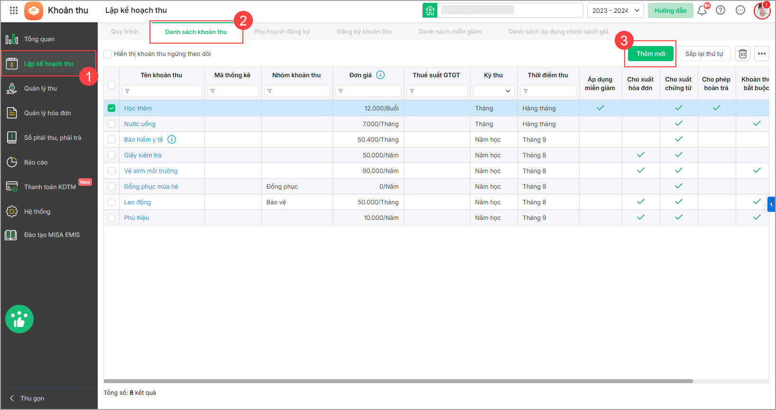Open the notifications bell
776x410 pixels.
coord(702,10)
